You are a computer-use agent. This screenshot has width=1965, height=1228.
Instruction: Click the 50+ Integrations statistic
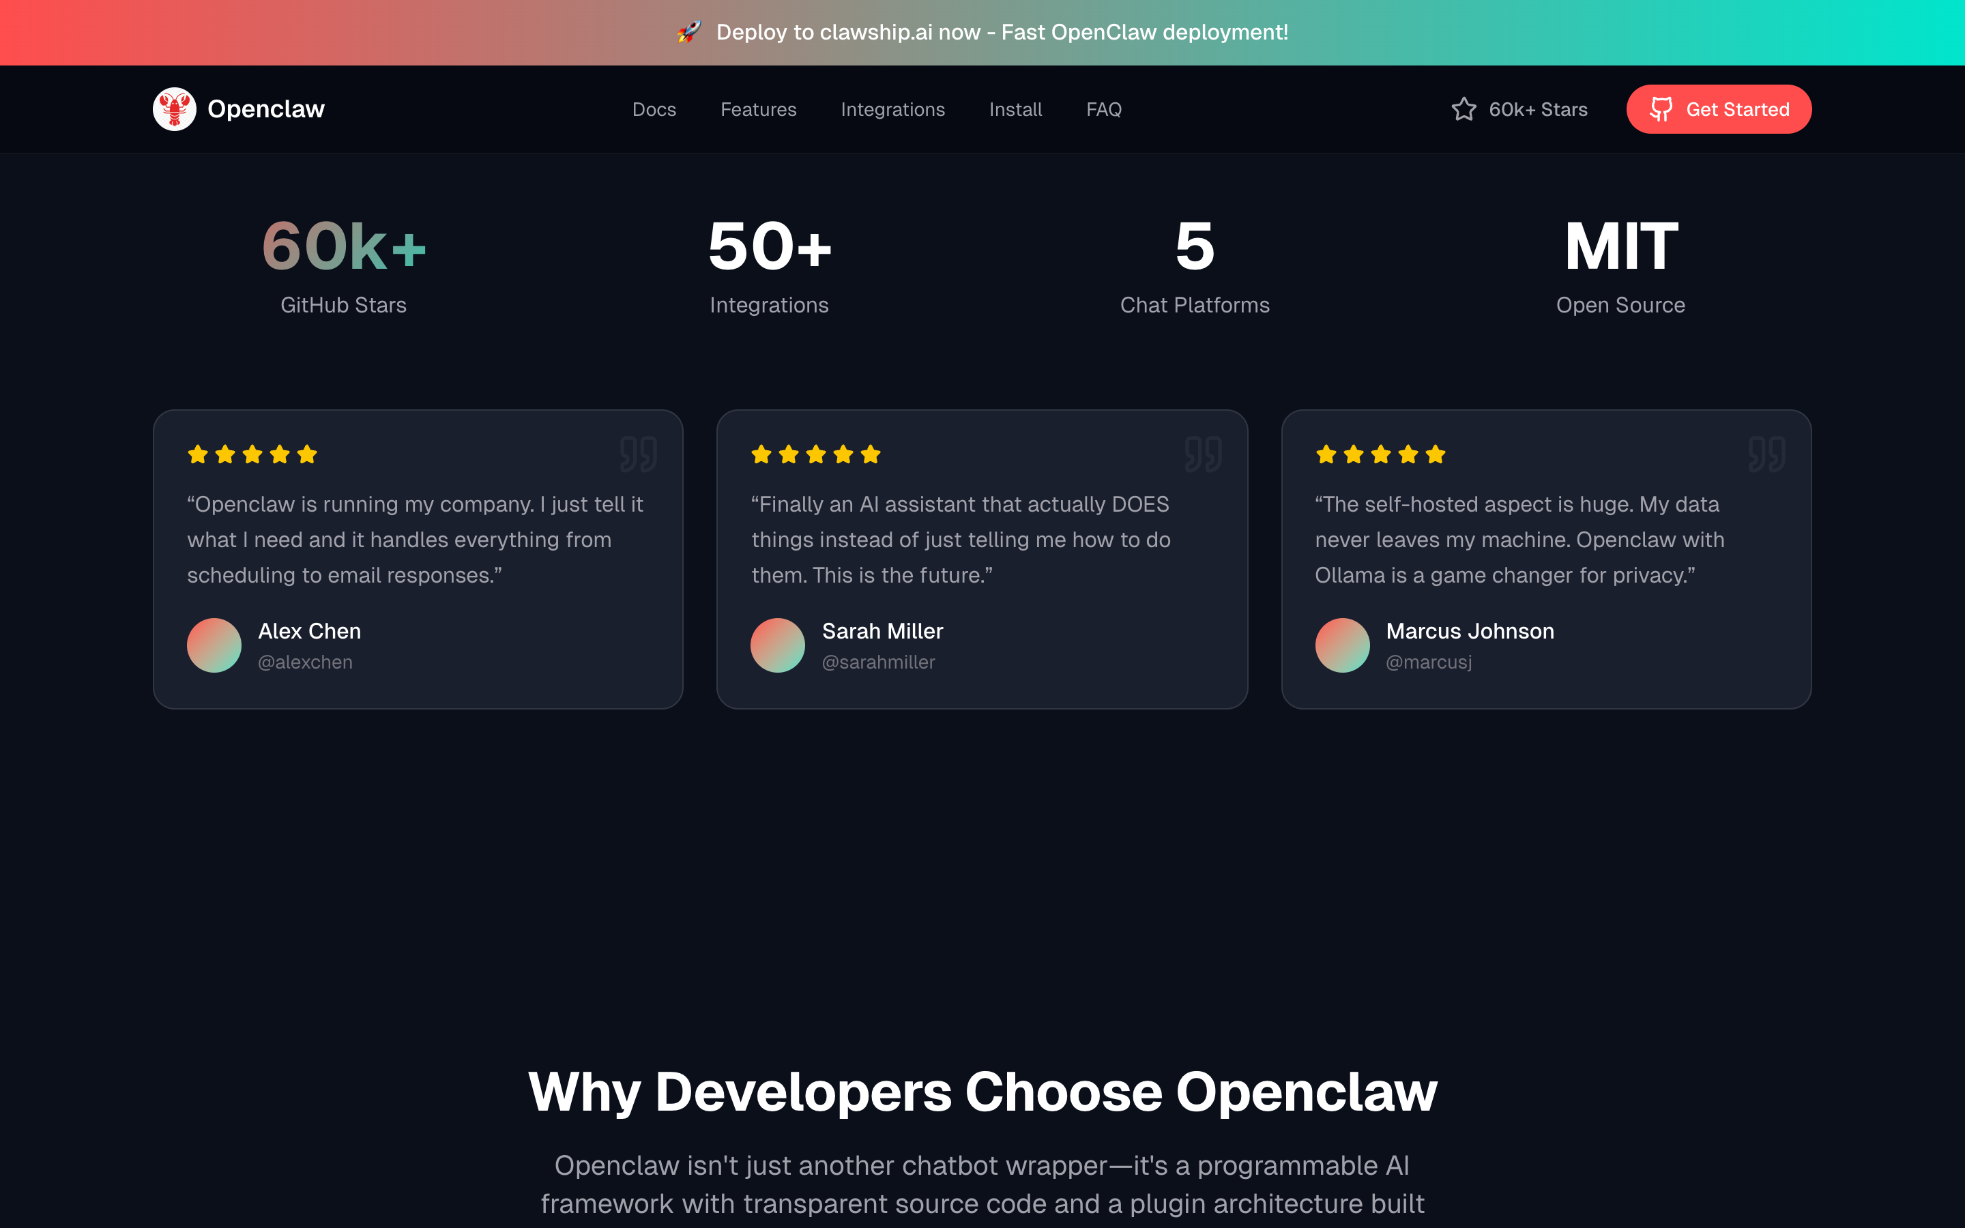click(769, 265)
